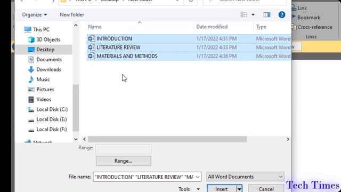341x192 pixels.
Task: Click the Insert button
Action: (222, 189)
